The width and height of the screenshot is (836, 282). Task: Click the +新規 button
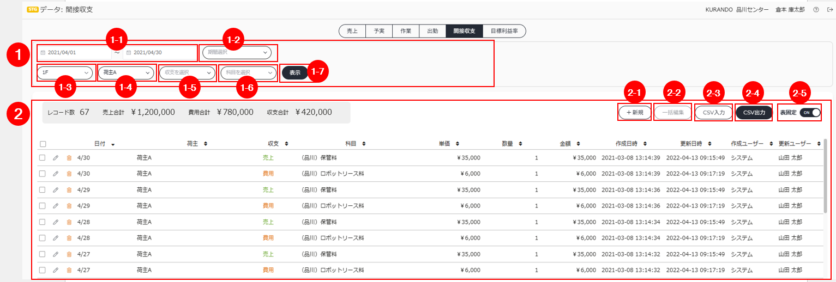(x=635, y=113)
